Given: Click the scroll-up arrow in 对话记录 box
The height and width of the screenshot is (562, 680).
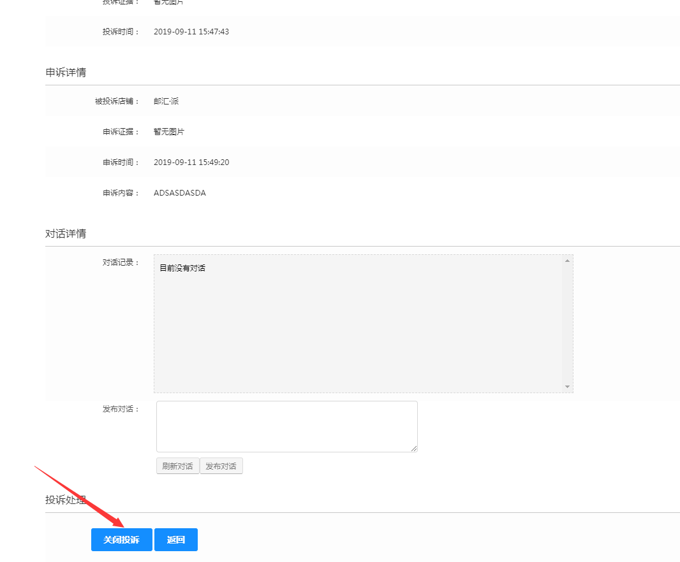Looking at the screenshot, I should 567,261.
